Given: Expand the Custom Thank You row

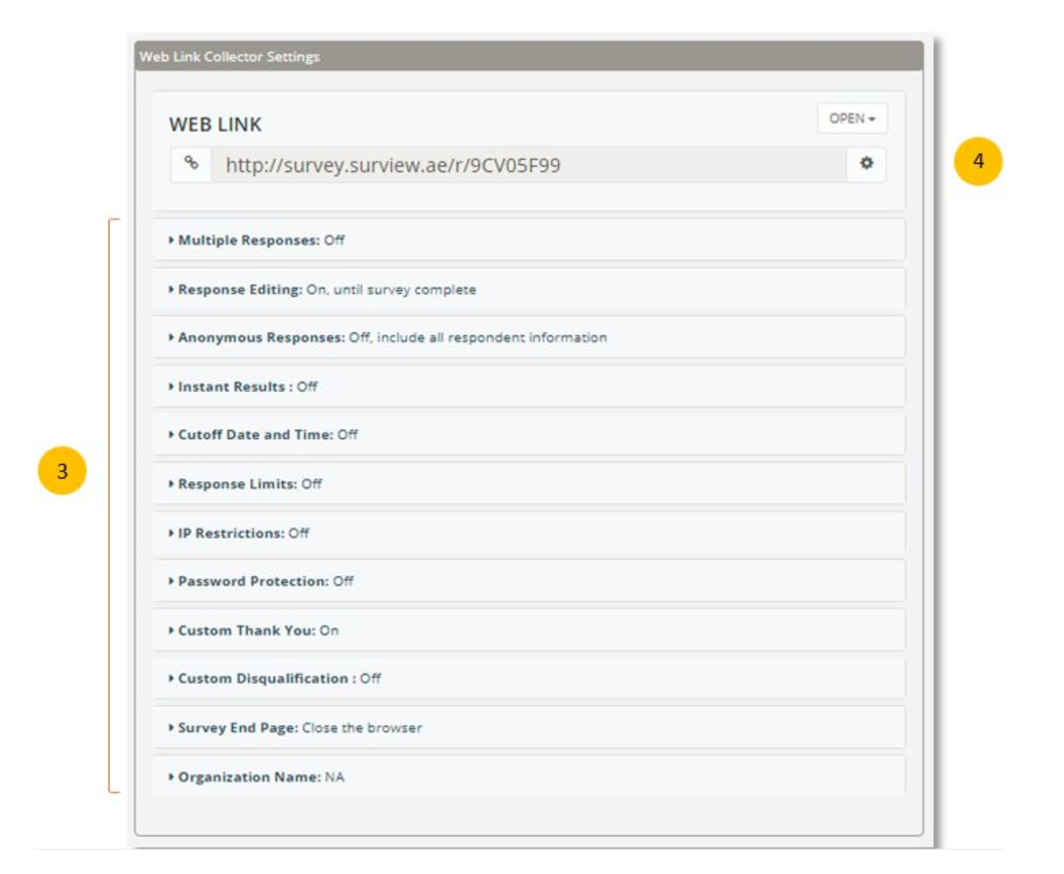Looking at the screenshot, I should pyautogui.click(x=258, y=631).
